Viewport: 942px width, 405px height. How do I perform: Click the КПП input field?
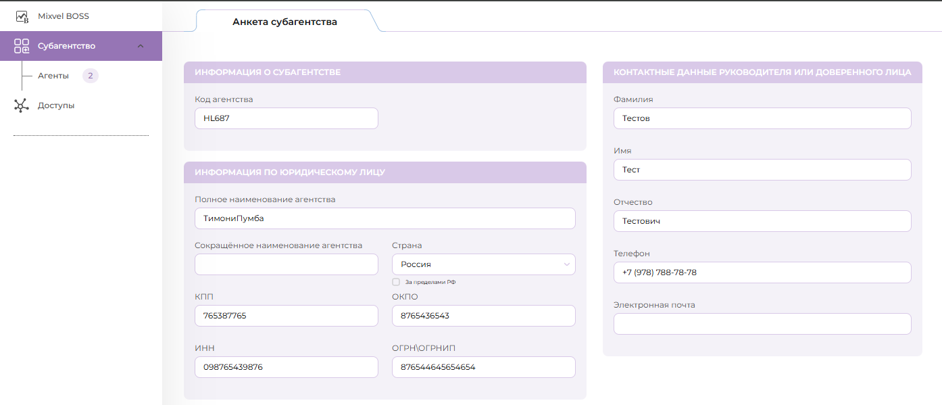click(286, 316)
